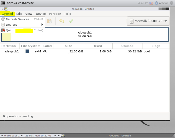Switch to previous workspace with left arrow
The height and width of the screenshot is (138, 175).
[x=2, y=136]
